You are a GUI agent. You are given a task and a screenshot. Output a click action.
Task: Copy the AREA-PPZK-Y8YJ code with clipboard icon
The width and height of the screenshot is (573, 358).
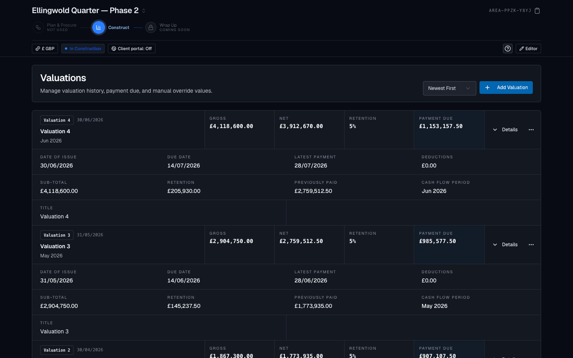coord(537,11)
